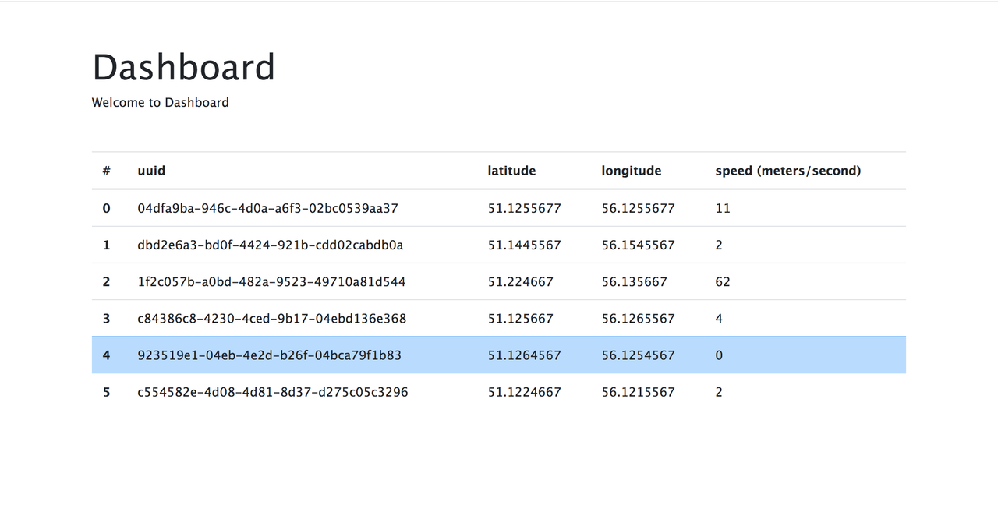998x505 pixels.
Task: Click speed value in the c554582e row
Action: (719, 392)
